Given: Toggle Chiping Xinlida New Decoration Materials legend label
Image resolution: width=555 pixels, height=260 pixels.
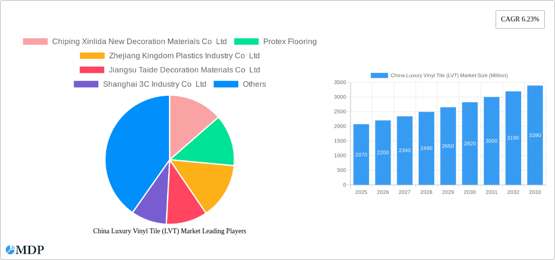Looking at the screenshot, I should tap(139, 42).
